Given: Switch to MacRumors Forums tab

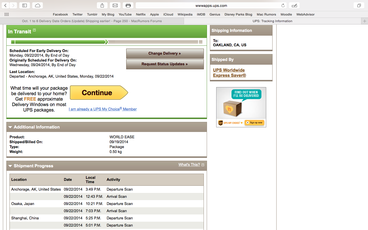Looking at the screenshot, I should [x=92, y=21].
